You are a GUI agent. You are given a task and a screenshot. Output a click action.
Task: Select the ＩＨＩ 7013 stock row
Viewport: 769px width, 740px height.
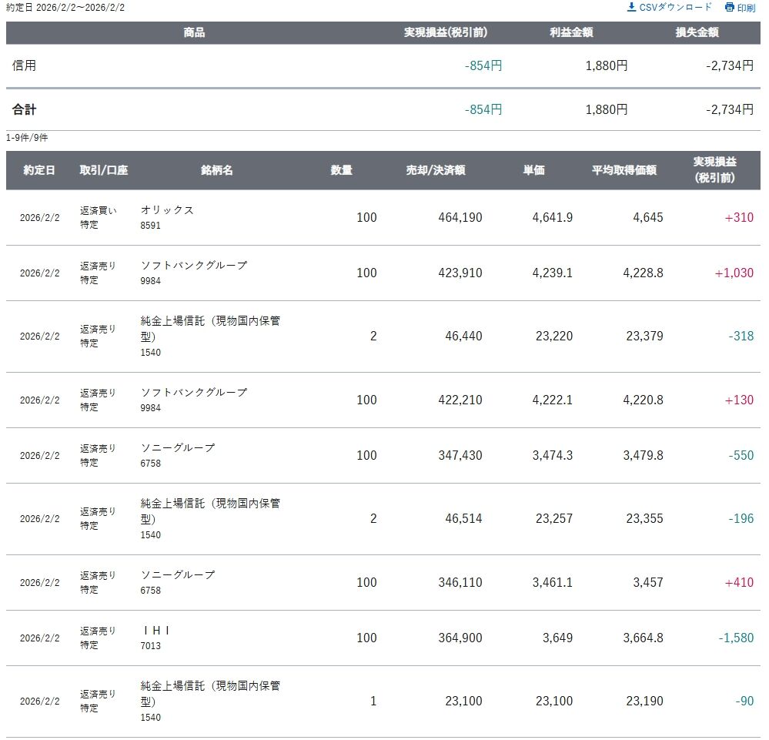point(156,631)
